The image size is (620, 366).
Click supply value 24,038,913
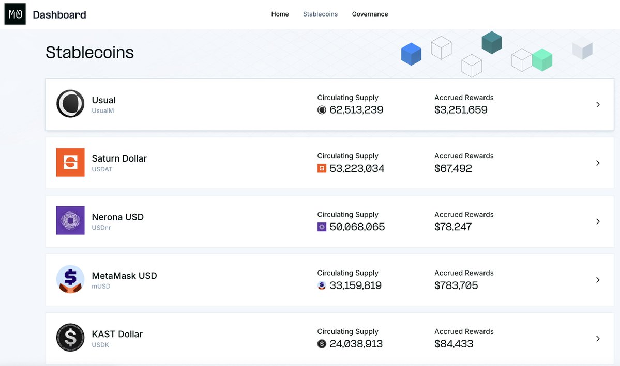[356, 343]
